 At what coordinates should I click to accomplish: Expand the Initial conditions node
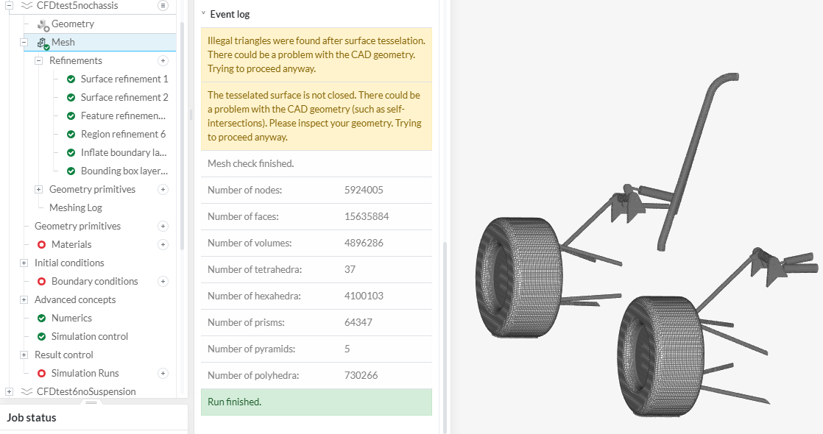pos(24,263)
